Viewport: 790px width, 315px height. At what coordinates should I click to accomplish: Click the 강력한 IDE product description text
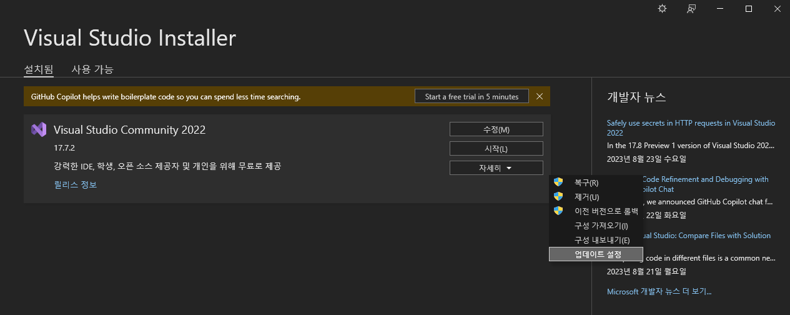pyautogui.click(x=167, y=166)
